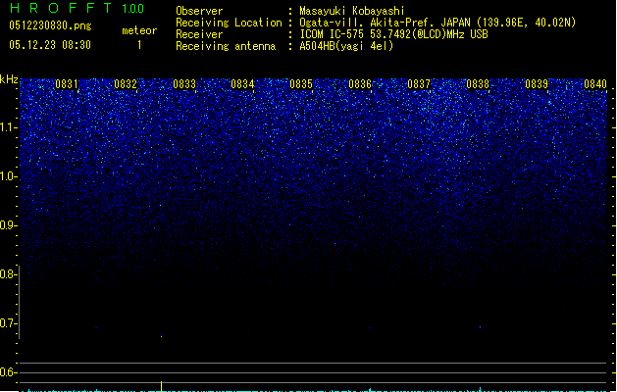Click the 0.6 kHz axis label
Viewport: 617px width, 392px height.
point(7,372)
